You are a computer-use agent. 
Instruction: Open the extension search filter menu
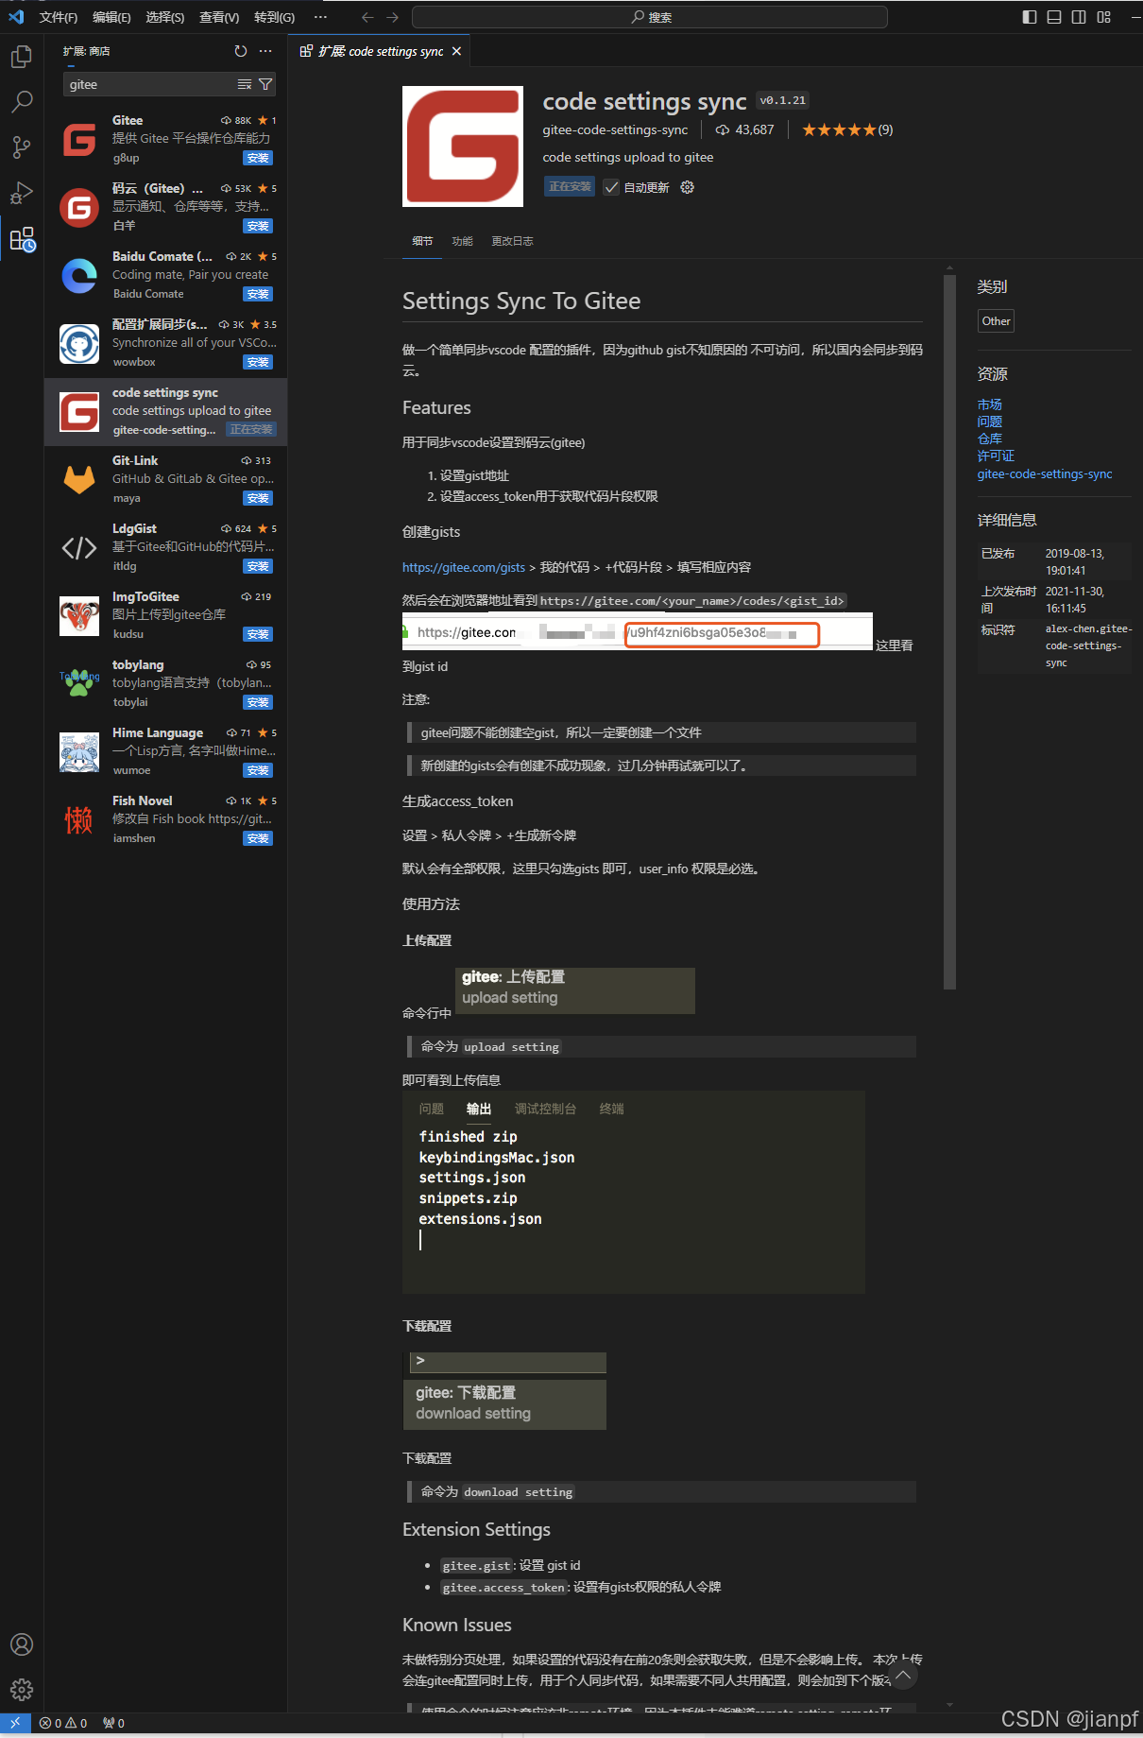click(x=265, y=84)
